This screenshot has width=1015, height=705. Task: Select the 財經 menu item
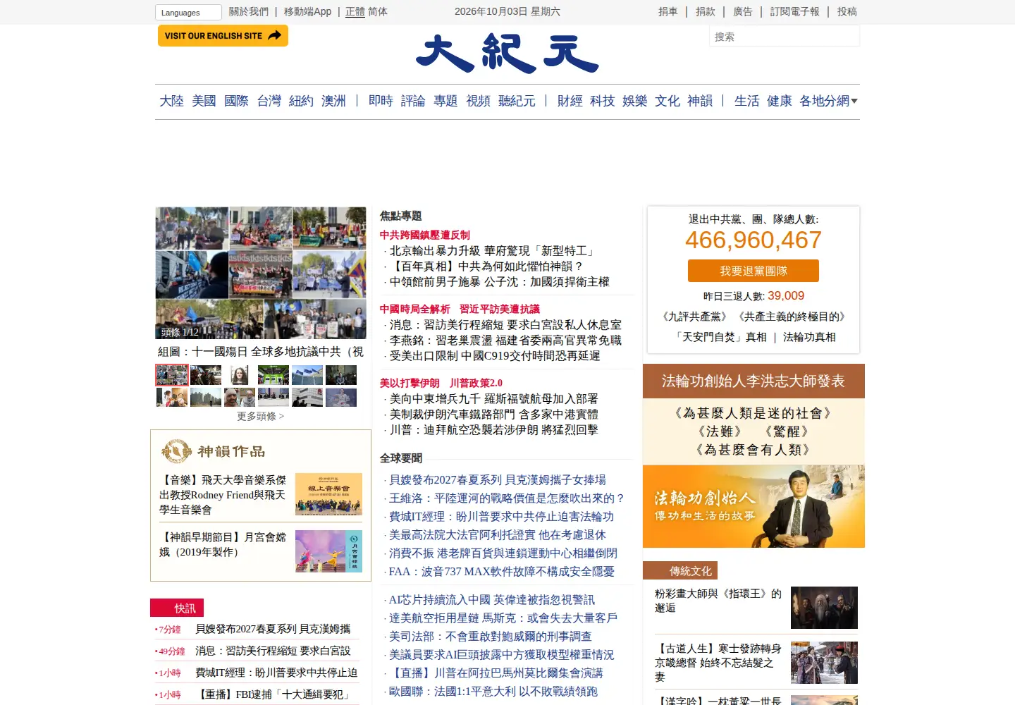(x=570, y=101)
